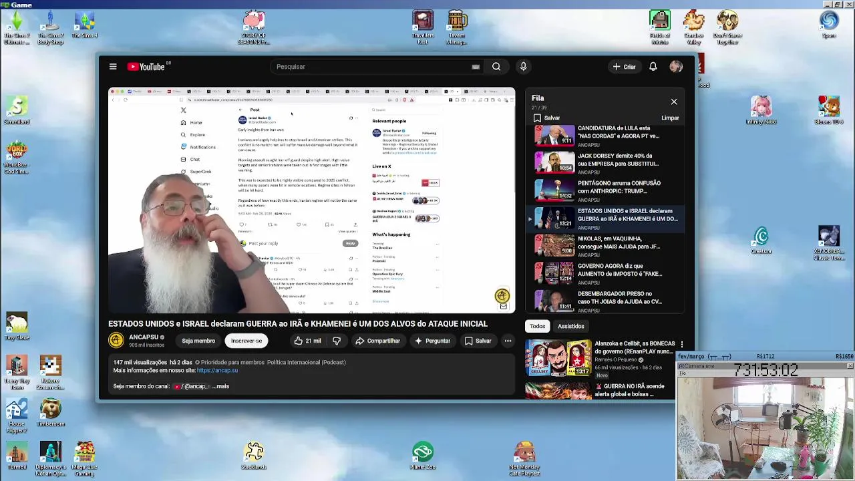Open Infinity Nikki desktop shortcut
The width and height of the screenshot is (855, 481).
point(761,111)
